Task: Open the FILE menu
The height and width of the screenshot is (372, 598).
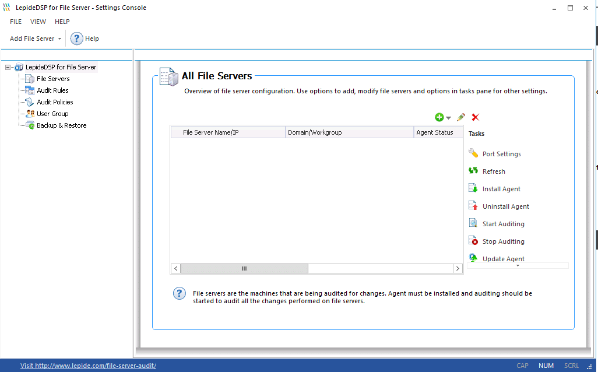Action: 16,22
